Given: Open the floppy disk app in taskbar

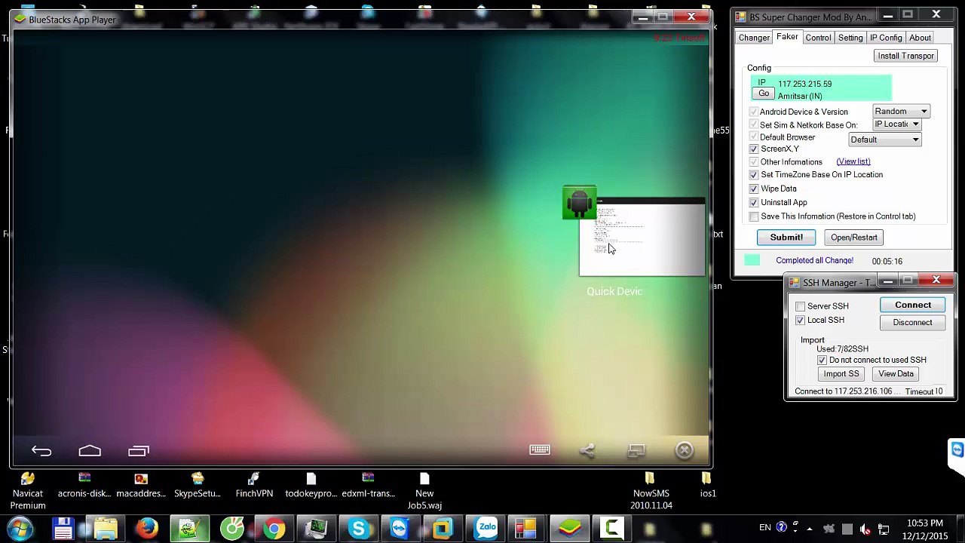Looking at the screenshot, I should pyautogui.click(x=63, y=529).
